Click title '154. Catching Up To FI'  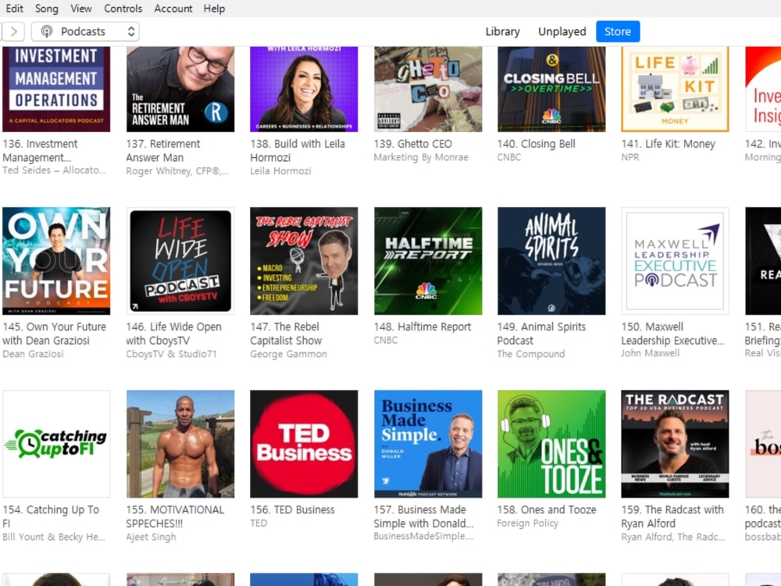coord(51,516)
